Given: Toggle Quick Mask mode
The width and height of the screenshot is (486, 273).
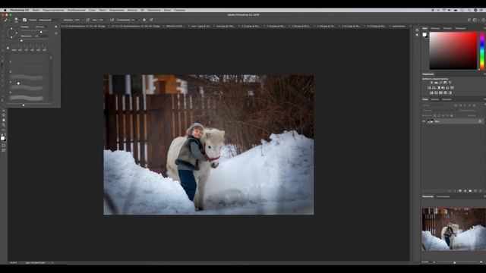Looking at the screenshot, I should [3, 145].
